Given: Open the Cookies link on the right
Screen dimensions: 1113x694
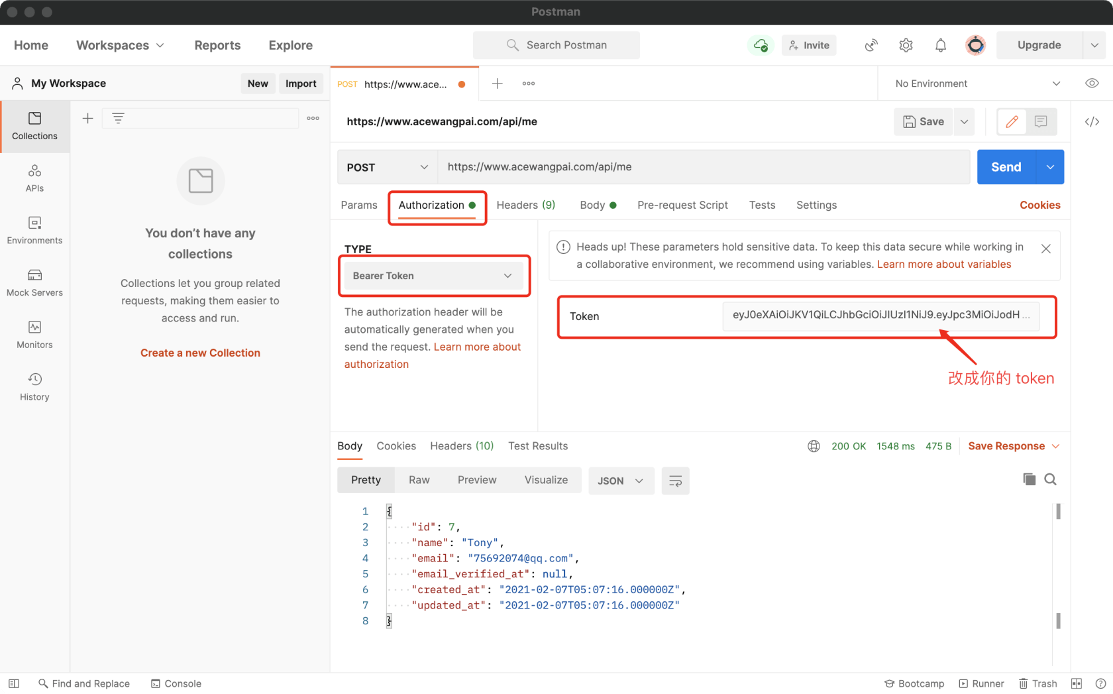Looking at the screenshot, I should pos(1039,205).
